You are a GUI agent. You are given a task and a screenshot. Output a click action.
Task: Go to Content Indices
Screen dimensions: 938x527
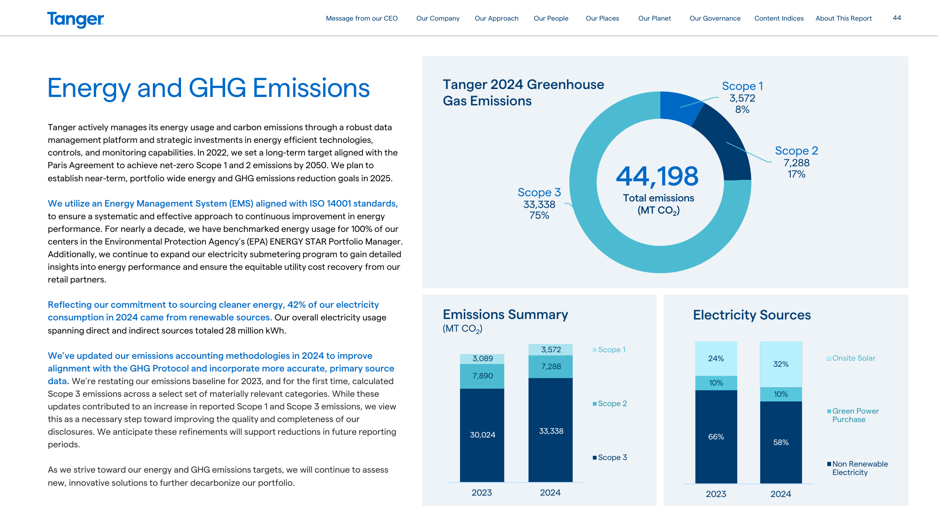(779, 18)
